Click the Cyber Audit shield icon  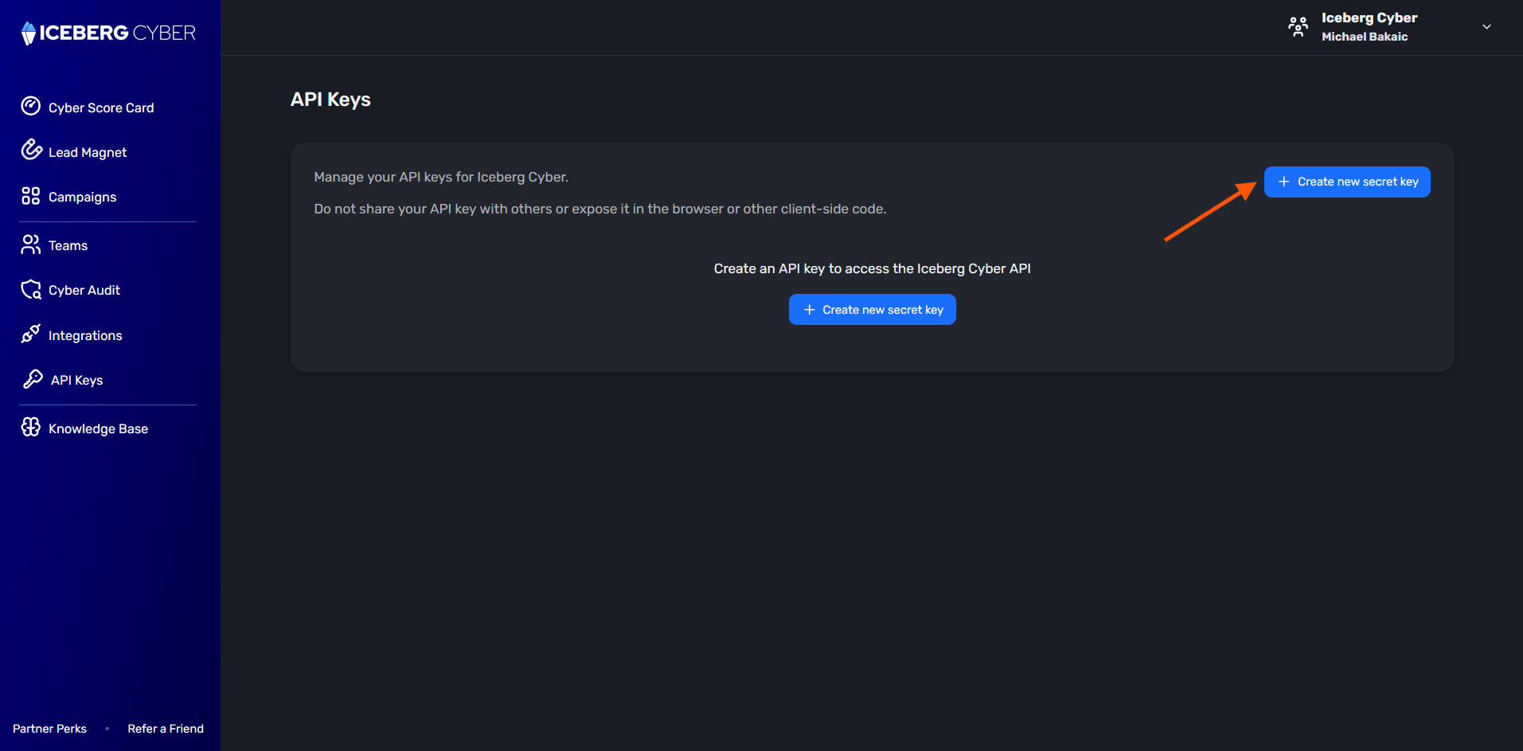pos(31,289)
